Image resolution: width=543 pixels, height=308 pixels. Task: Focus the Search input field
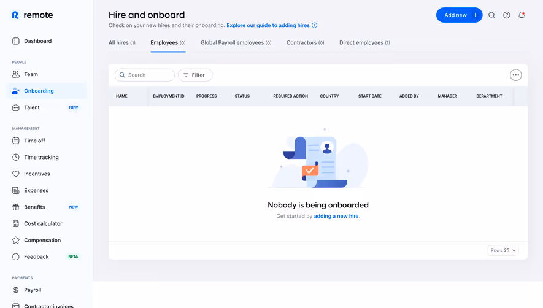(x=145, y=75)
